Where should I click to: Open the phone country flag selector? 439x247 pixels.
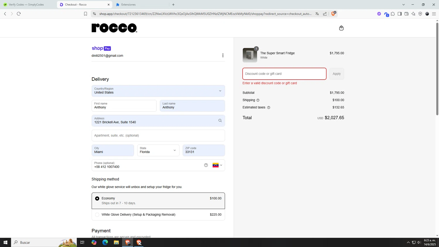click(x=217, y=165)
